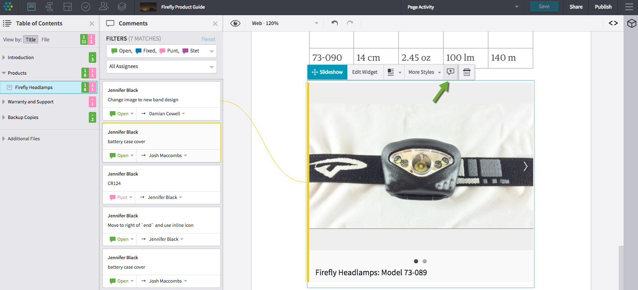Viewport: 638px width, 290px height.
Task: Delete the slideshow widget with trash icon
Action: (x=467, y=72)
